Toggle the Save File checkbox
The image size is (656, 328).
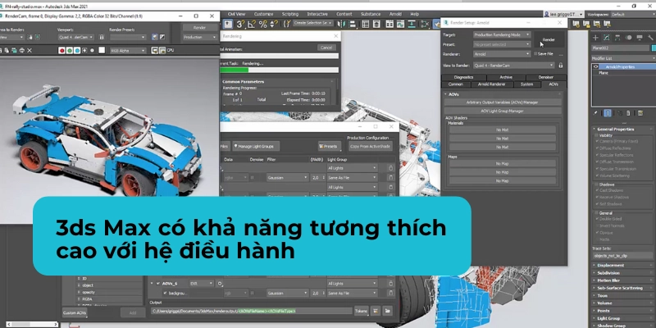[535, 53]
